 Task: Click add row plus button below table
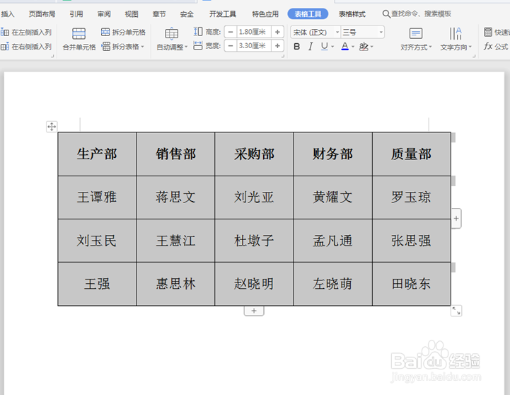(x=254, y=311)
